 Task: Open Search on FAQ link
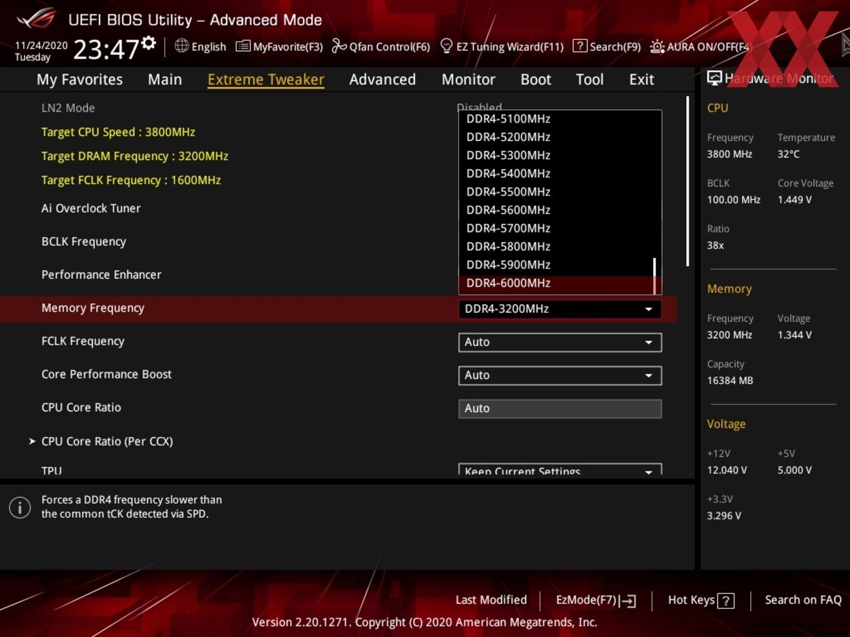point(803,600)
